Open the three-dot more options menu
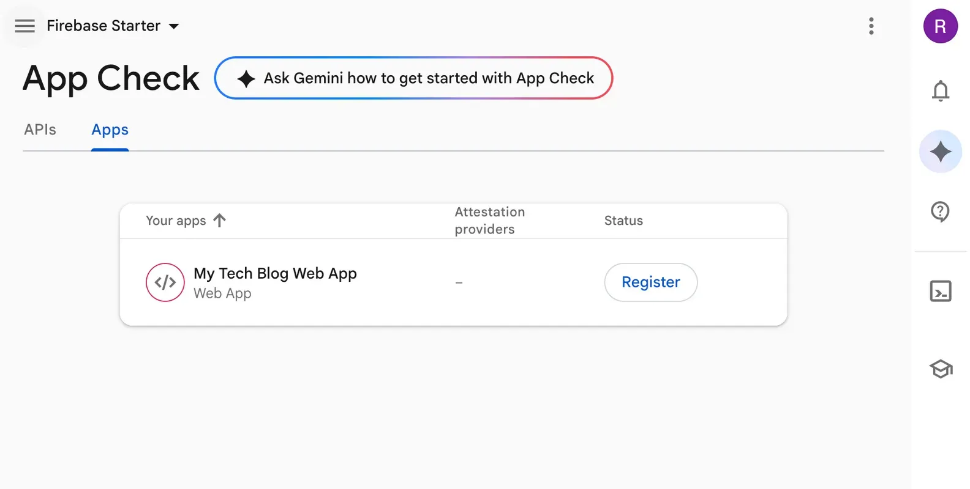This screenshot has width=970, height=489. 871,26
